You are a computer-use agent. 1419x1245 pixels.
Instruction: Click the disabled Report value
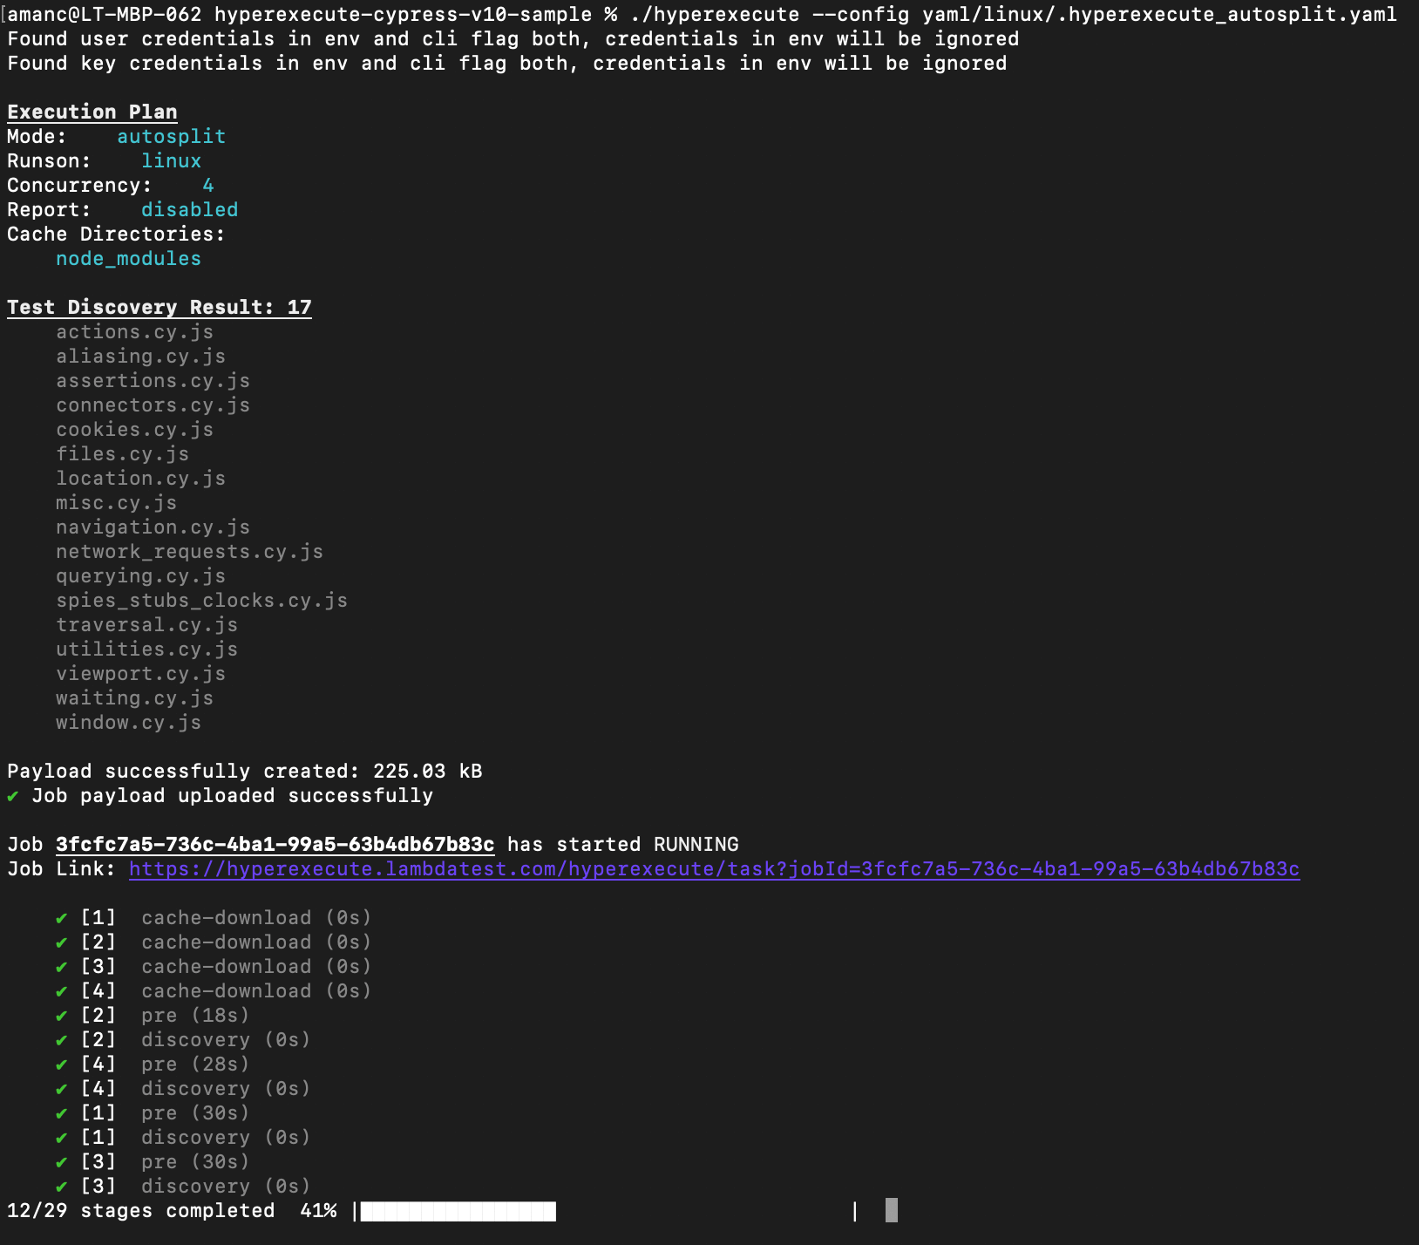189,210
